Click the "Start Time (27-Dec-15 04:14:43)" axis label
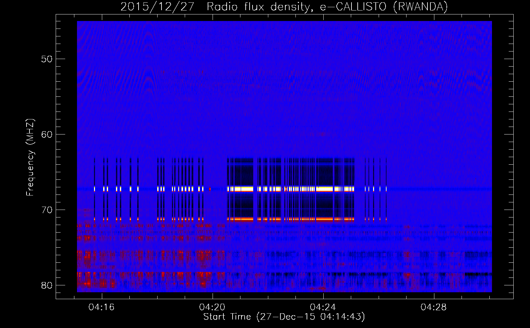The image size is (530, 328). click(284, 317)
